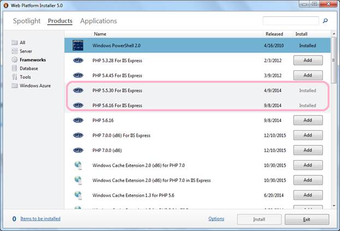This screenshot has width=340, height=231.
Task: Click the All category folder icon
Action: pyautogui.click(x=14, y=42)
